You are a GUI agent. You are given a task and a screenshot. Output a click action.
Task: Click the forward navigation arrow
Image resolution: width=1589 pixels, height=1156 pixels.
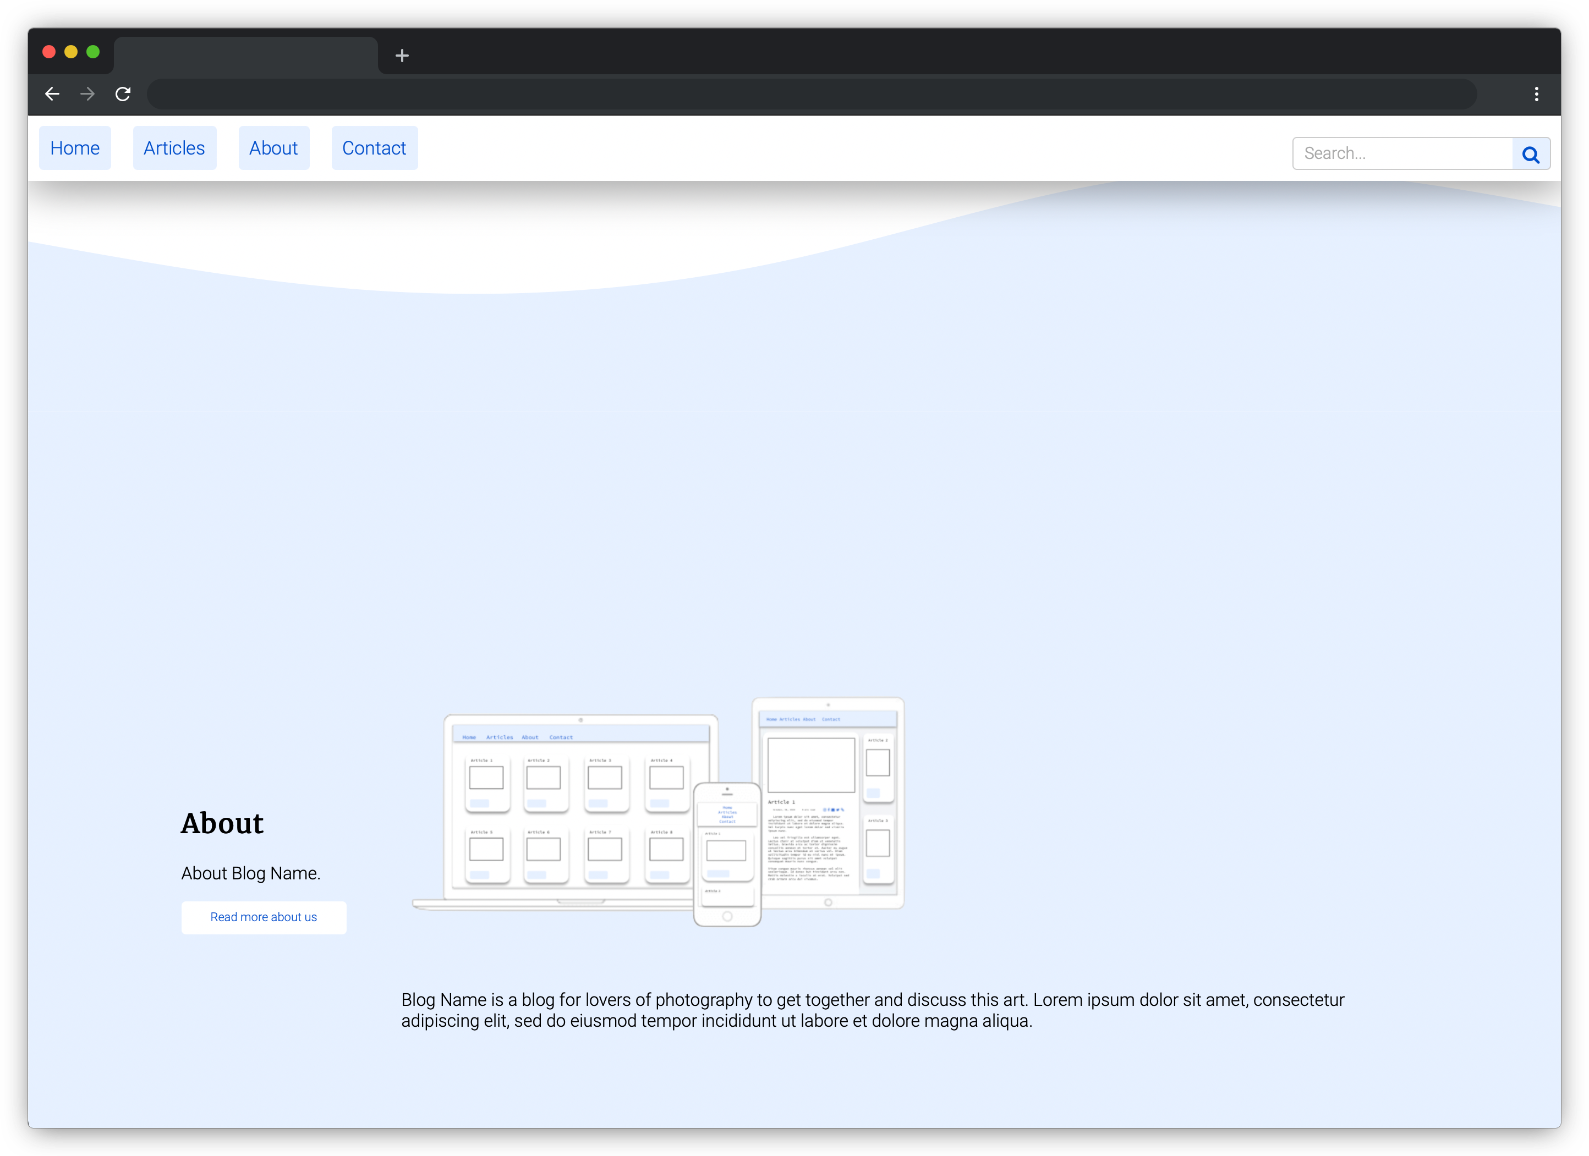pos(87,94)
